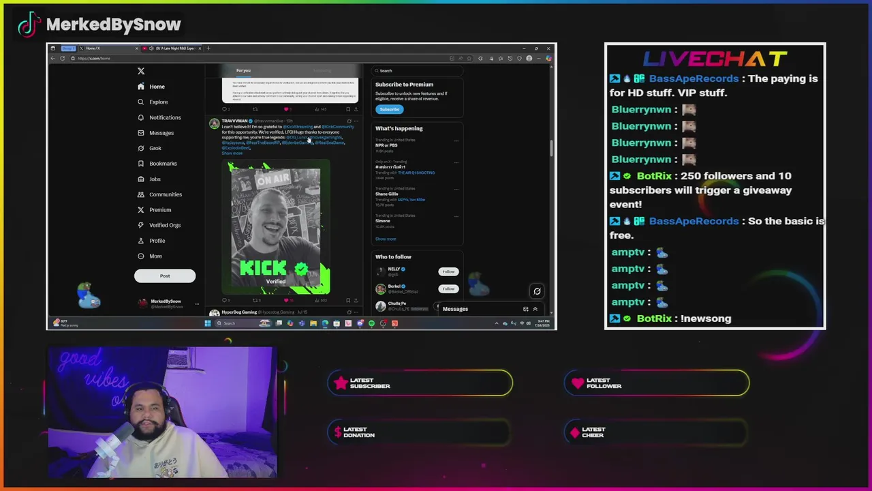Follow the Berkel account
Image resolution: width=872 pixels, height=491 pixels.
pyautogui.click(x=448, y=288)
